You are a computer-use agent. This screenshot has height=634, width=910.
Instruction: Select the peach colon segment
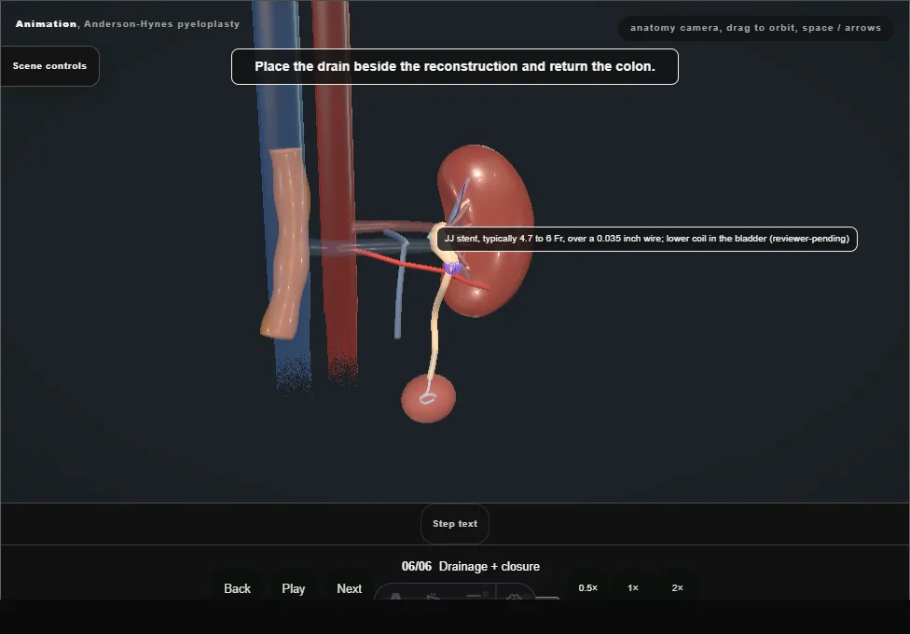point(286,244)
